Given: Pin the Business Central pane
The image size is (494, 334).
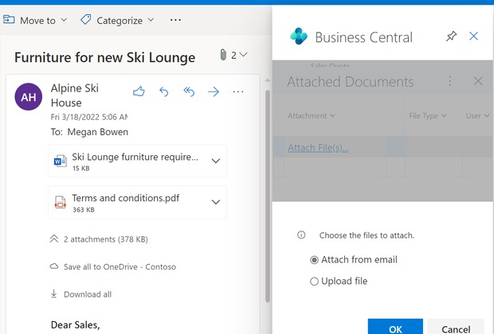Looking at the screenshot, I should (x=451, y=36).
